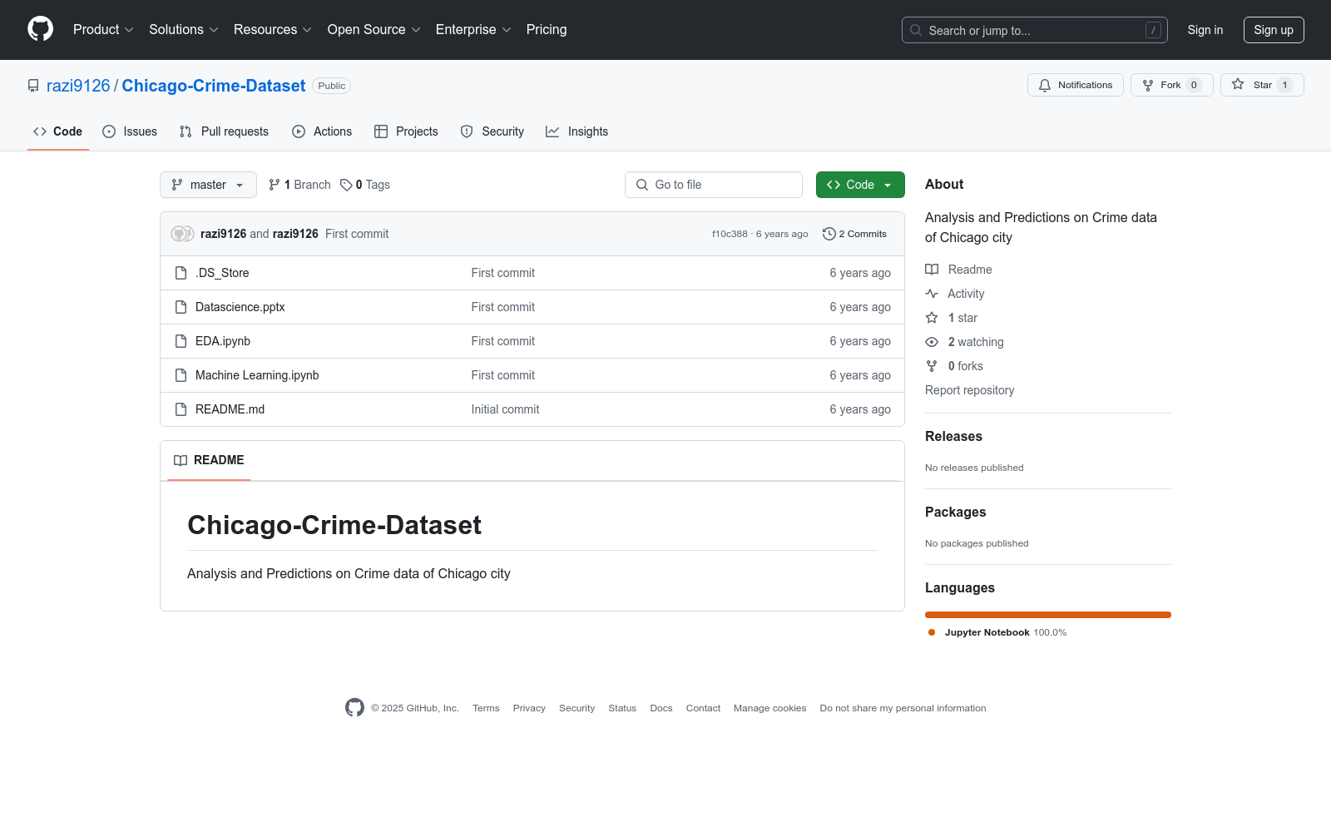Click the repository icon beside razi9126
Viewport: 1331px width, 832px height.
pyautogui.click(x=33, y=86)
